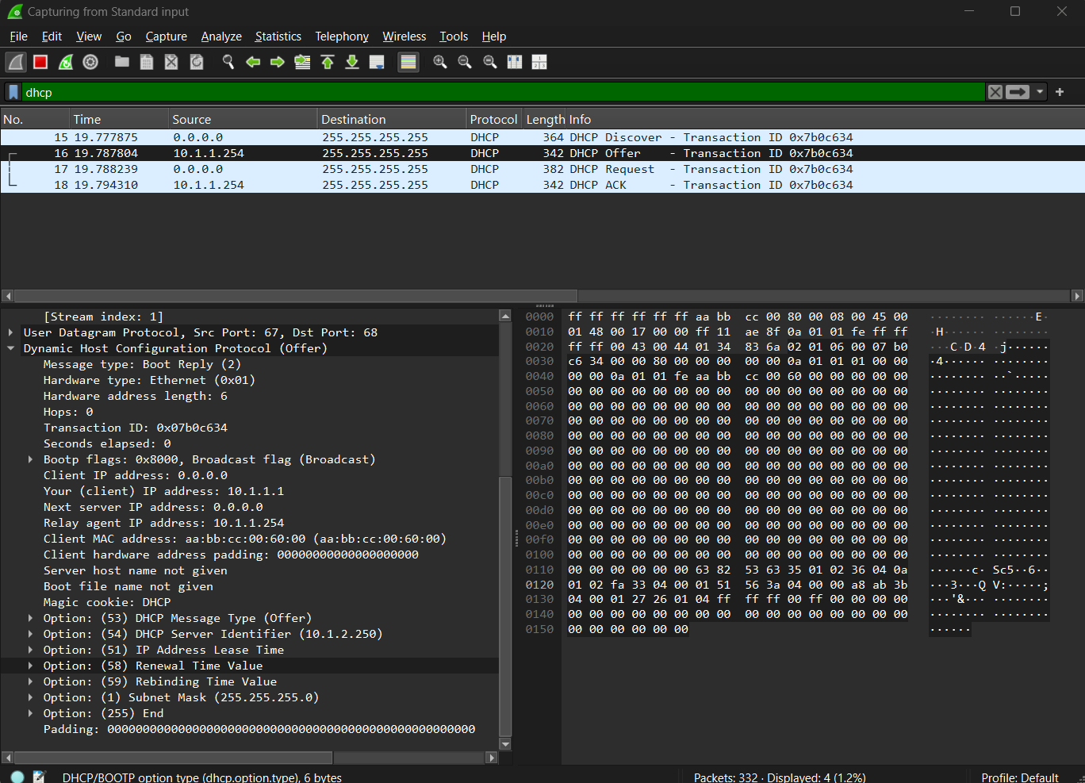This screenshot has width=1085, height=783.
Task: Stop the running packet capture
Action: coord(40,62)
